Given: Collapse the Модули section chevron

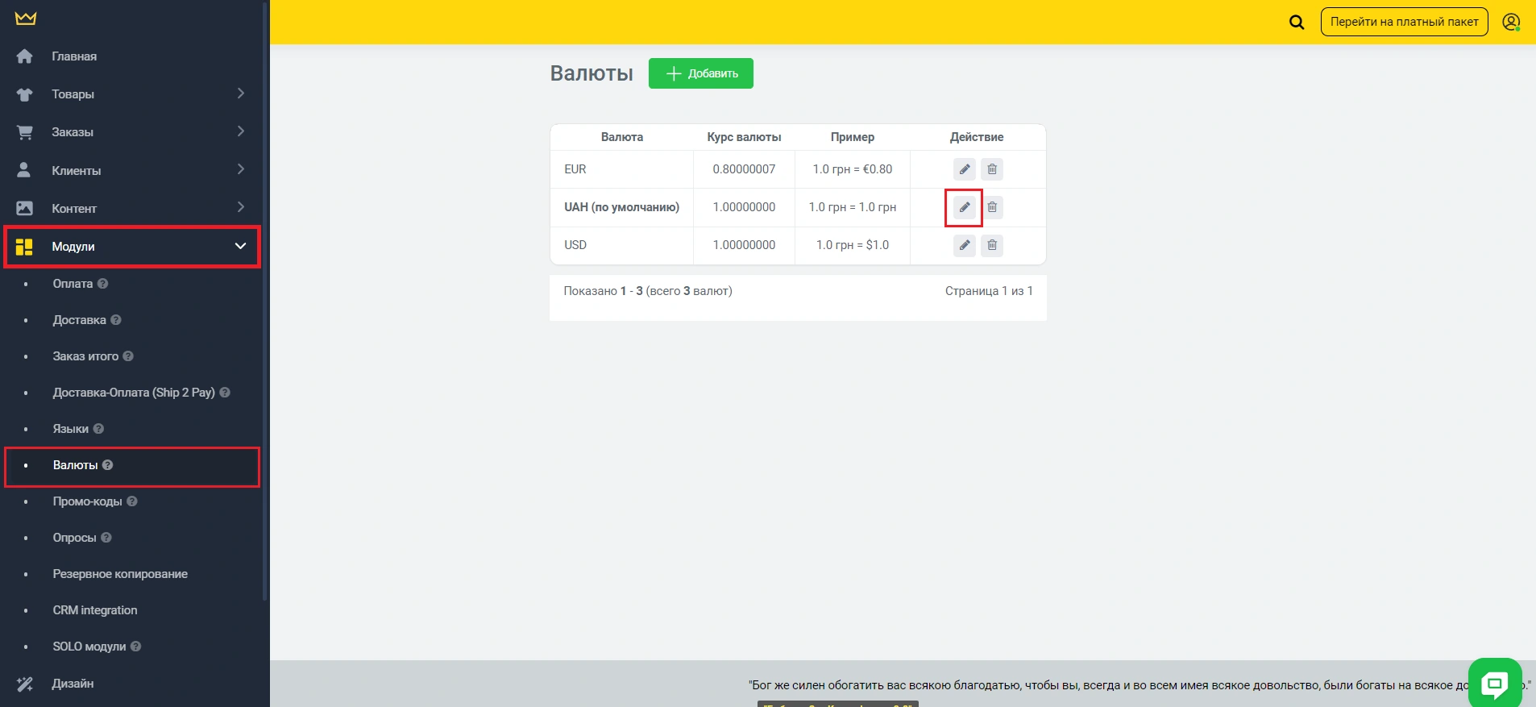Looking at the screenshot, I should 240,246.
